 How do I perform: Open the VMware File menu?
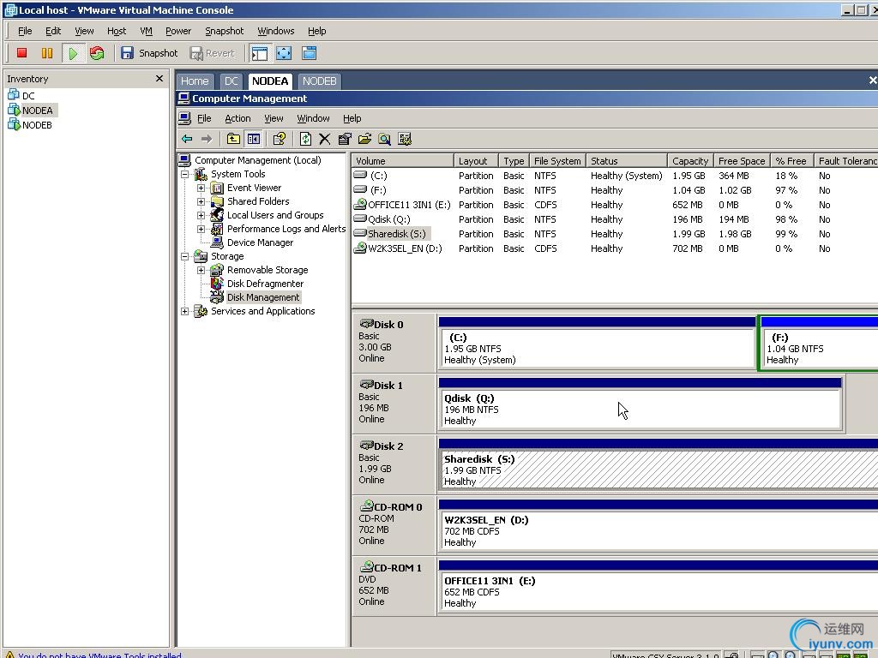coord(25,31)
